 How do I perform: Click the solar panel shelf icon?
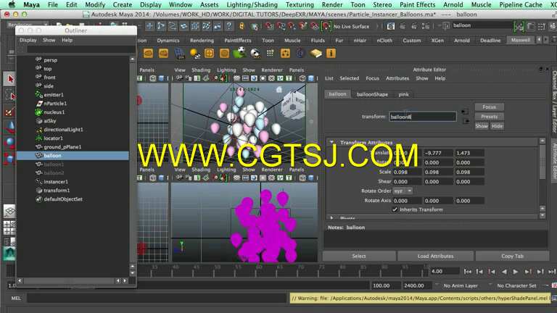[x=179, y=54]
